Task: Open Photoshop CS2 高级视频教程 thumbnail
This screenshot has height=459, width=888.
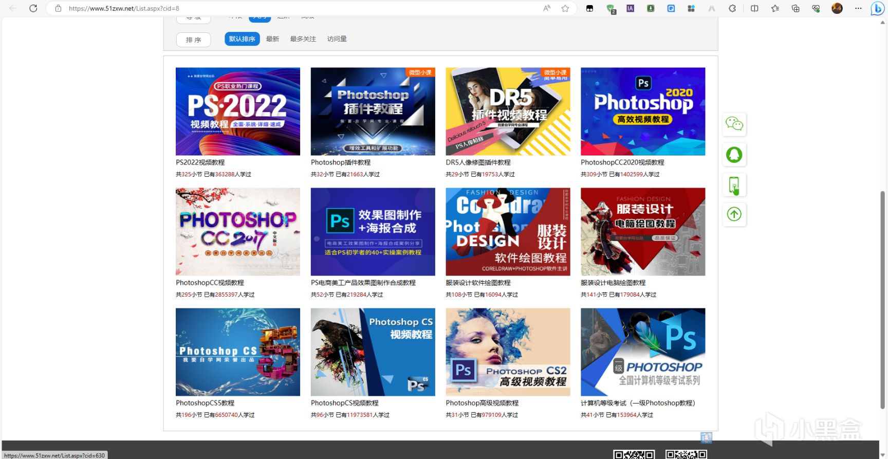Action: pos(508,352)
